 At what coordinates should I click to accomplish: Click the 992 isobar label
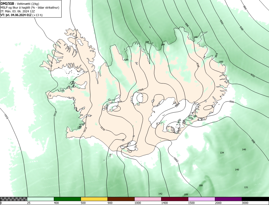pos(253,75)
